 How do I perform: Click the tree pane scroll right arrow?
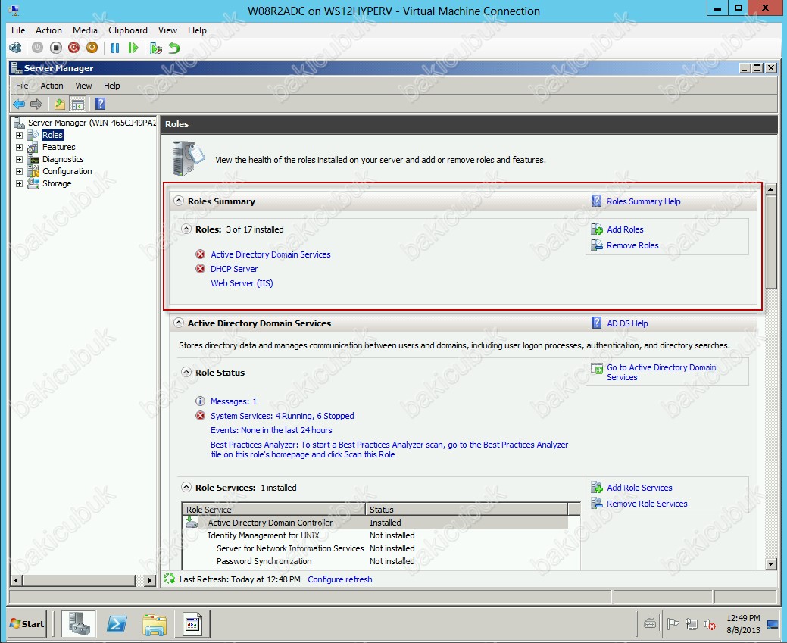(149, 580)
